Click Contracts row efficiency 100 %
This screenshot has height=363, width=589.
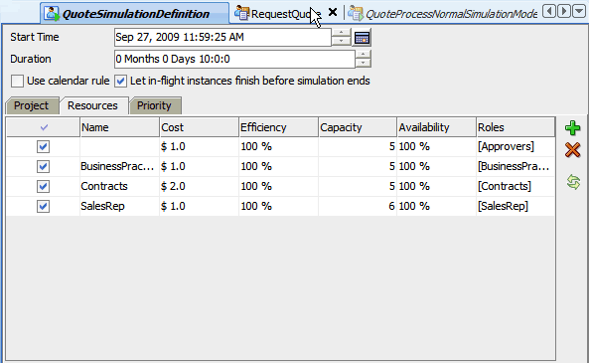(x=279, y=186)
